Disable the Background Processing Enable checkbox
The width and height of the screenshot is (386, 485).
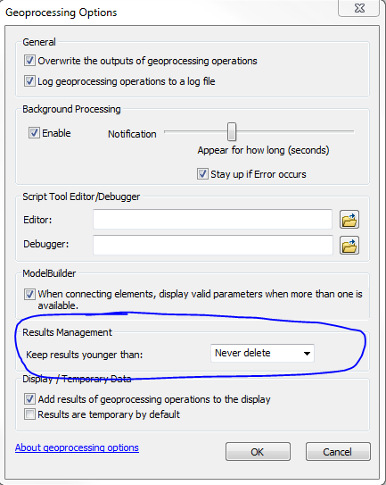(34, 133)
